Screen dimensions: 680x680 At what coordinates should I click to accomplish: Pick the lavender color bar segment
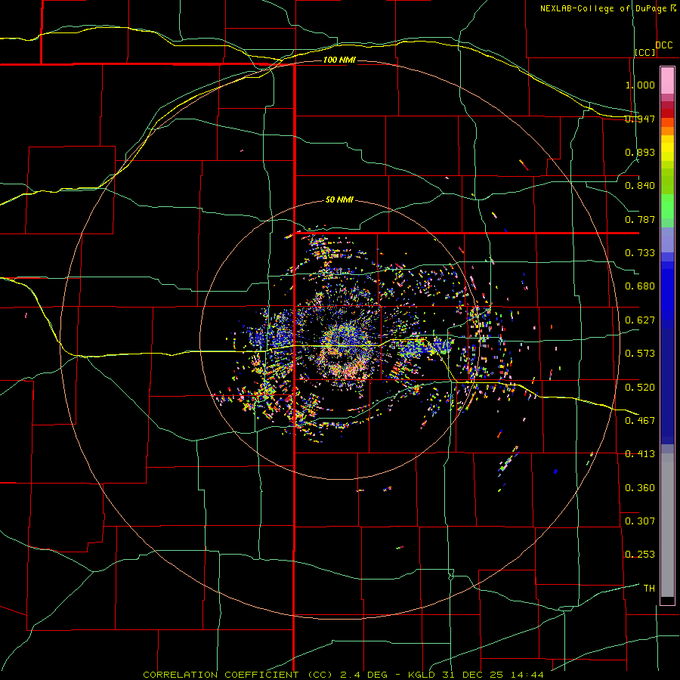click(667, 240)
